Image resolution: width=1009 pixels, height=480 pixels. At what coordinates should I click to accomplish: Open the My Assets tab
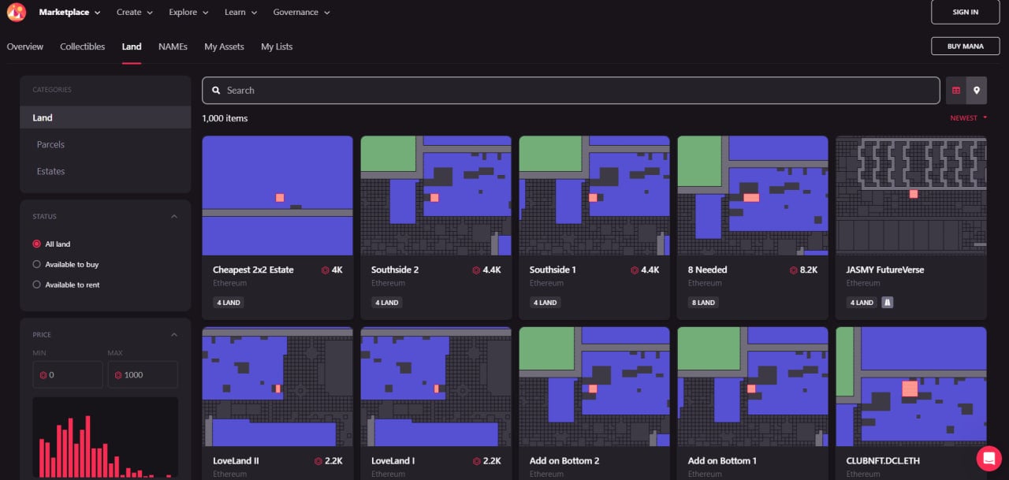(x=225, y=47)
